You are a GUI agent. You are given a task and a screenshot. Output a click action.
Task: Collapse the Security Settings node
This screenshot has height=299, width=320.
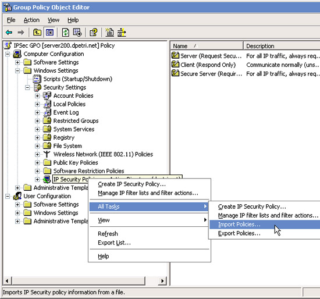(27, 88)
